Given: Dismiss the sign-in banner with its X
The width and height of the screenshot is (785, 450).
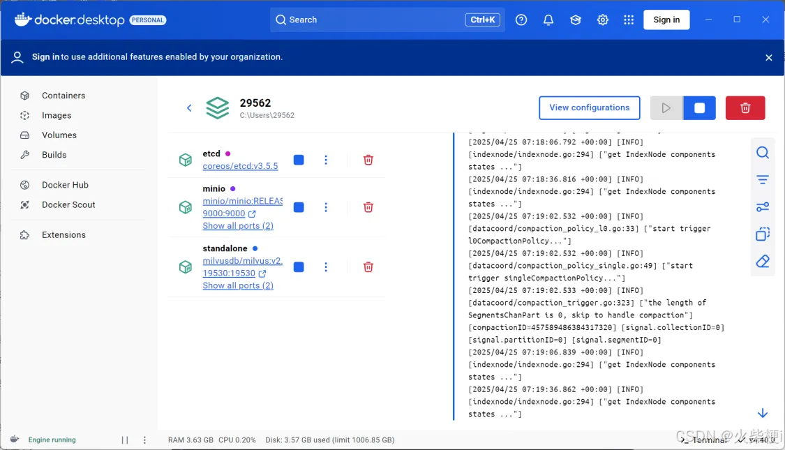Looking at the screenshot, I should click(768, 58).
